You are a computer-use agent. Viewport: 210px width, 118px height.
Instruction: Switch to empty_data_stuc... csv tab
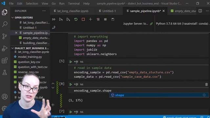pos(183,11)
